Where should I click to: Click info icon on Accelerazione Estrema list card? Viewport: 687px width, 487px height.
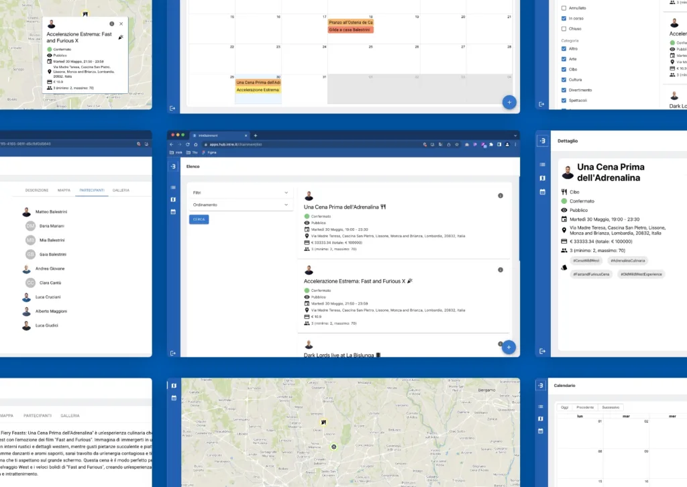click(500, 270)
